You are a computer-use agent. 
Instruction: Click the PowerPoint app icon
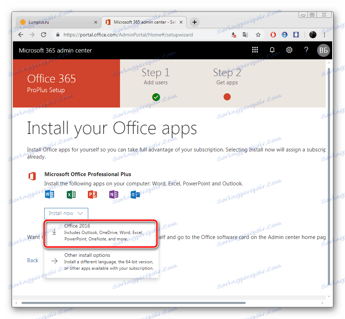92,194
